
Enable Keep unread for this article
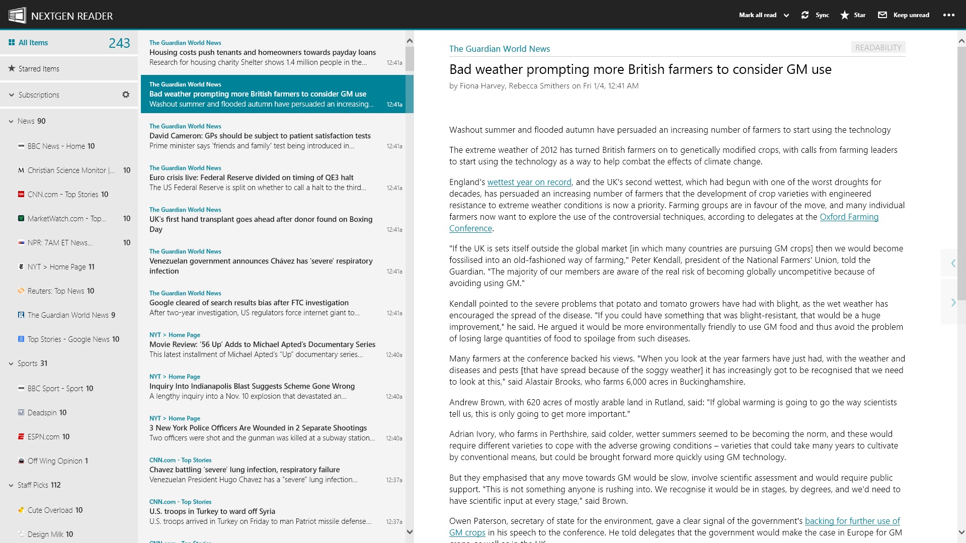pyautogui.click(x=903, y=15)
